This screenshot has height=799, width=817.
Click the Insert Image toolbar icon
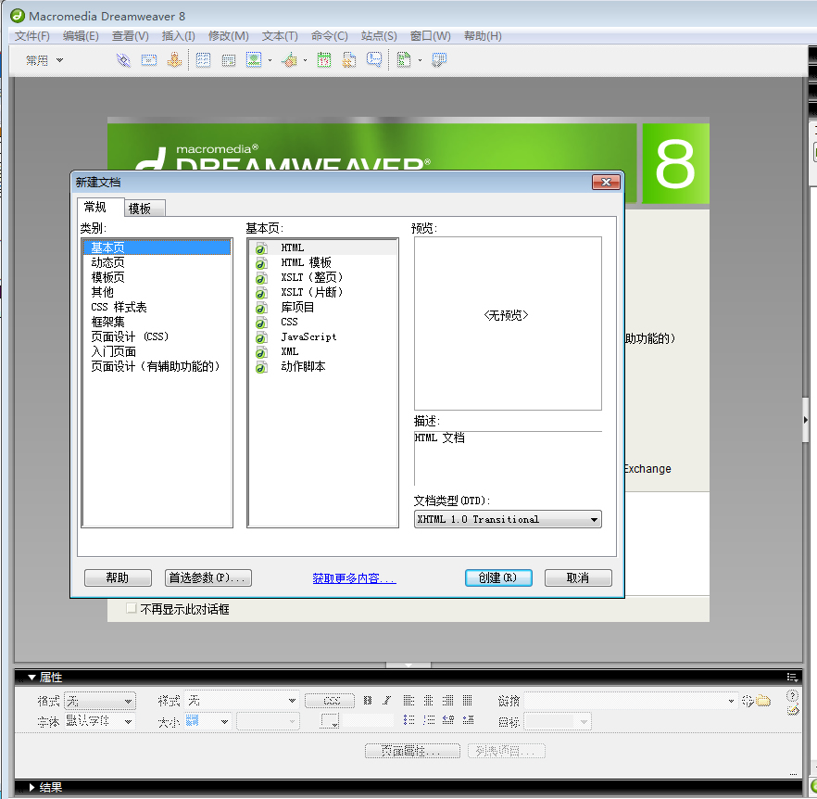pos(253,60)
